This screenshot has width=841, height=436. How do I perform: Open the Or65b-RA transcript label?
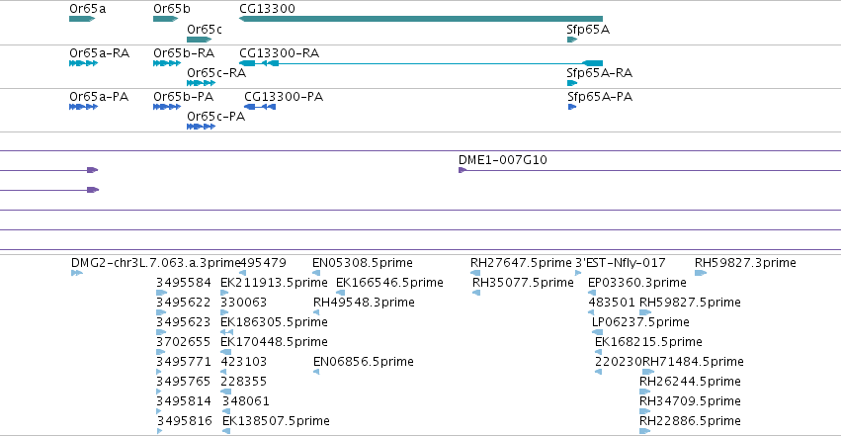click(x=184, y=53)
